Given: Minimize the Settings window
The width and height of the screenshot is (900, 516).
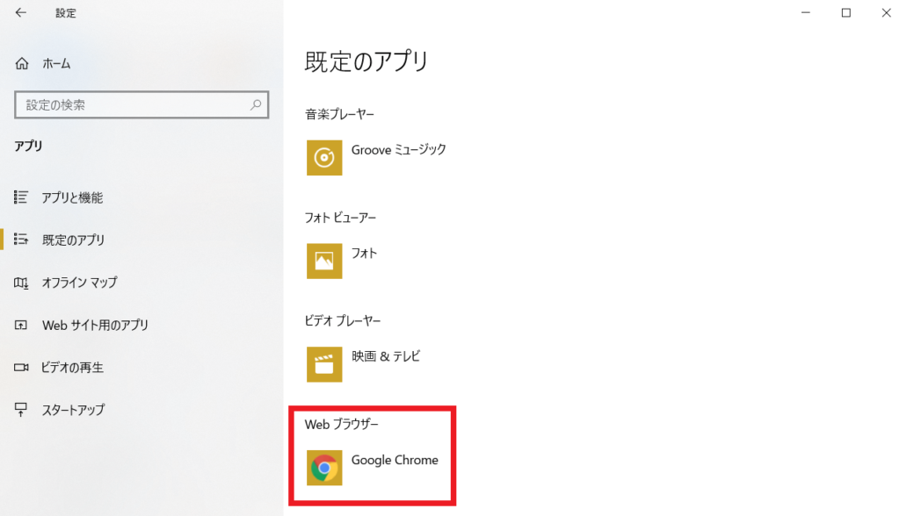Looking at the screenshot, I should point(806,13).
